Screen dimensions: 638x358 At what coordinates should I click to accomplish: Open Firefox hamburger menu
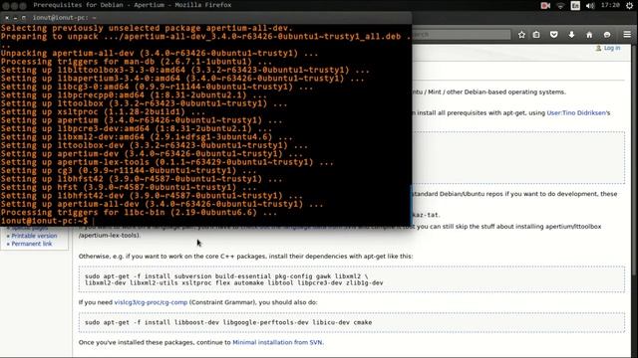point(627,35)
